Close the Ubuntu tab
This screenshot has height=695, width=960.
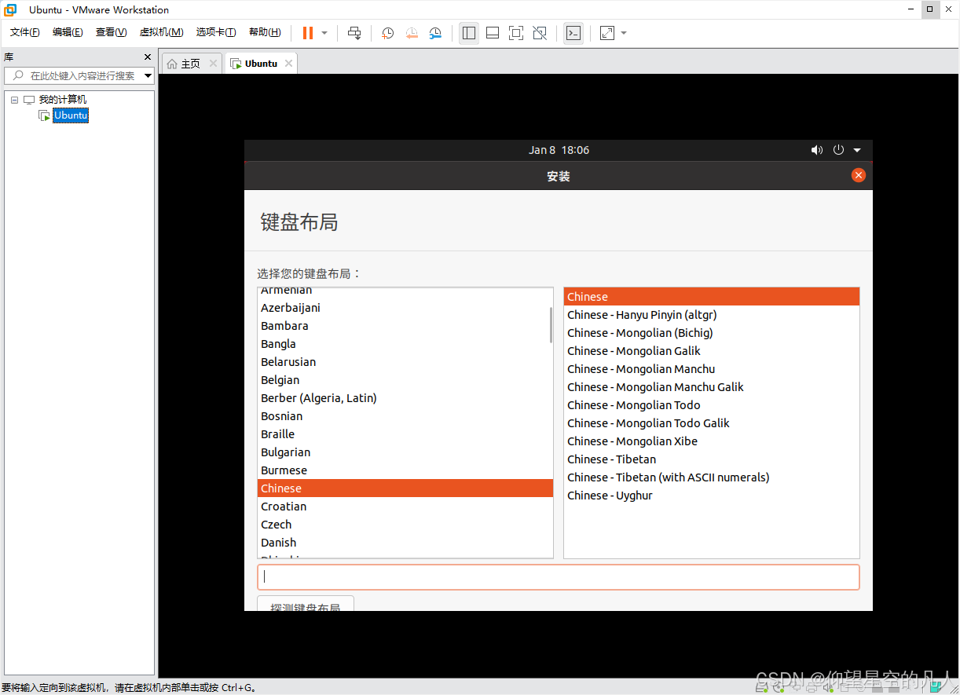(288, 64)
